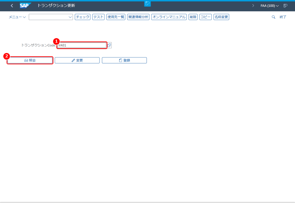
Task: Click the コピー button
Action: [205, 17]
